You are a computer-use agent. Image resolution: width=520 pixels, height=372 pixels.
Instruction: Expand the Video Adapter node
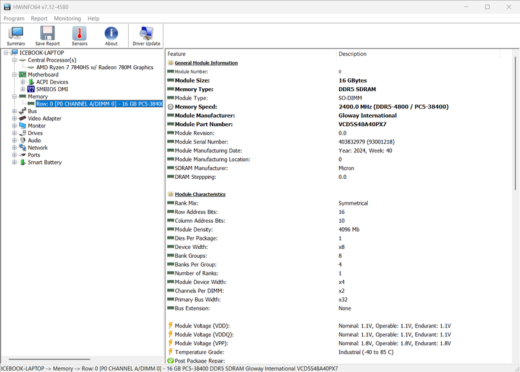pos(14,118)
